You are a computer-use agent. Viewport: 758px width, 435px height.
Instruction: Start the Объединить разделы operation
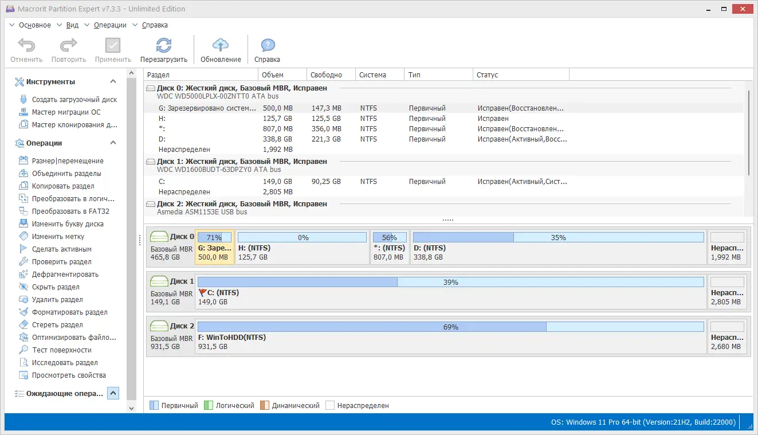(x=61, y=173)
